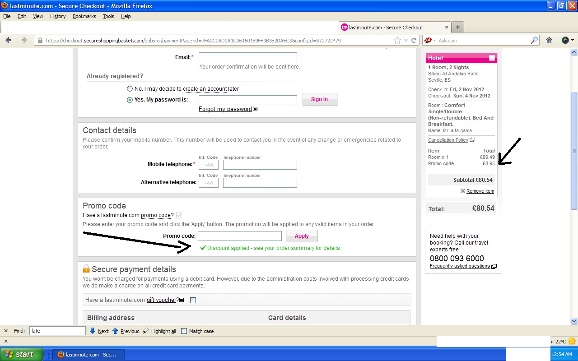The width and height of the screenshot is (578, 361).
Task: Close the lastminute.com Secure Checkout tab
Action: (x=447, y=27)
